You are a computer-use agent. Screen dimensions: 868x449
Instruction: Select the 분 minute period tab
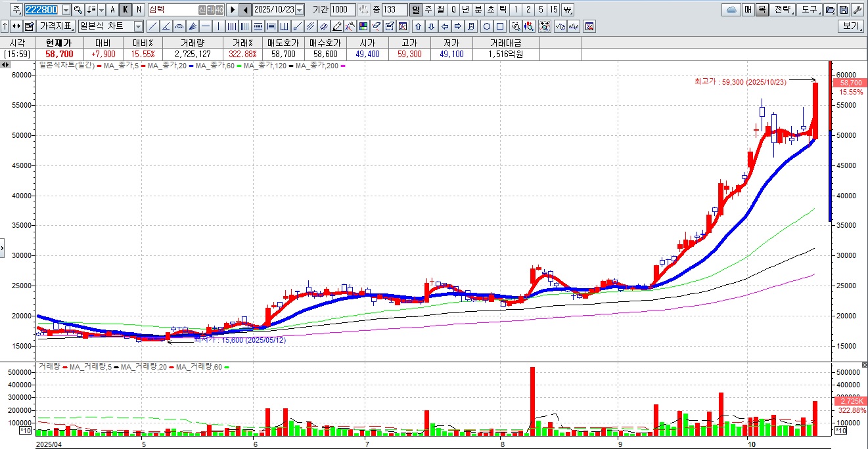tap(478, 10)
